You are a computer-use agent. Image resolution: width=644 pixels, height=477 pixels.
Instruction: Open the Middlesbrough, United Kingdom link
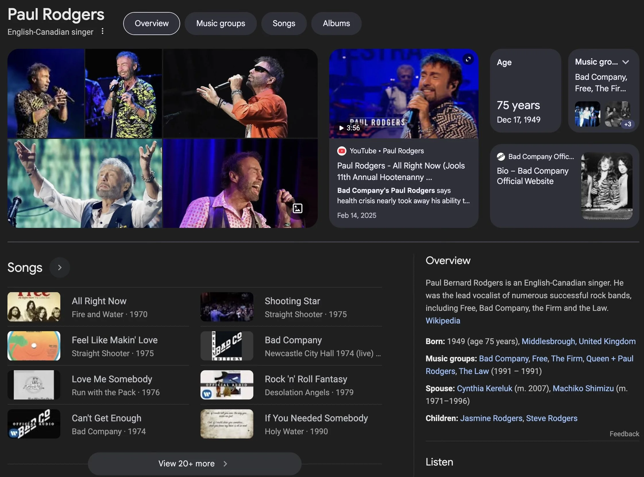(578, 341)
